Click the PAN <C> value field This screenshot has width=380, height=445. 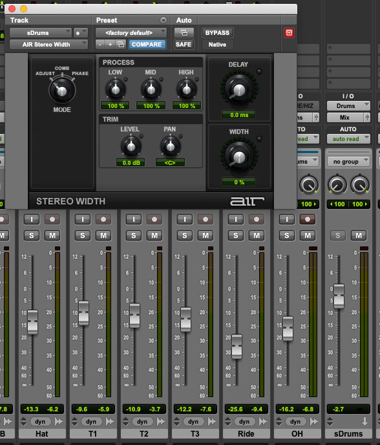[x=170, y=163]
